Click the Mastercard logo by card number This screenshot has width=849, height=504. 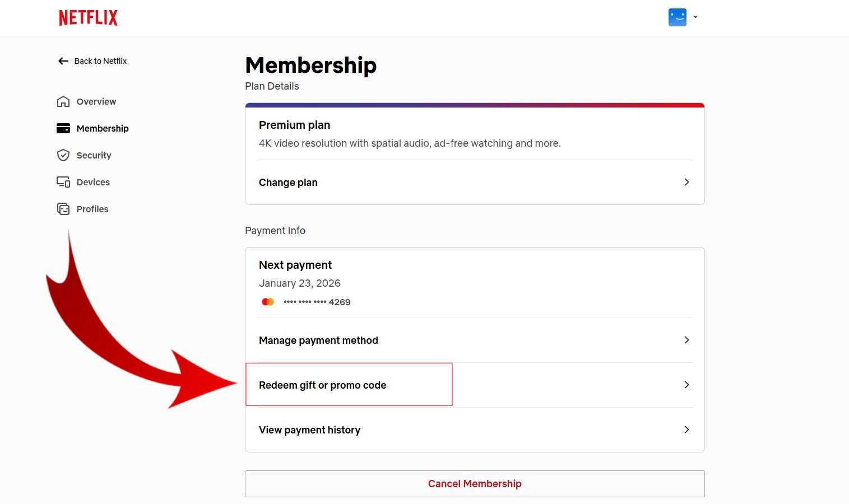tap(268, 302)
